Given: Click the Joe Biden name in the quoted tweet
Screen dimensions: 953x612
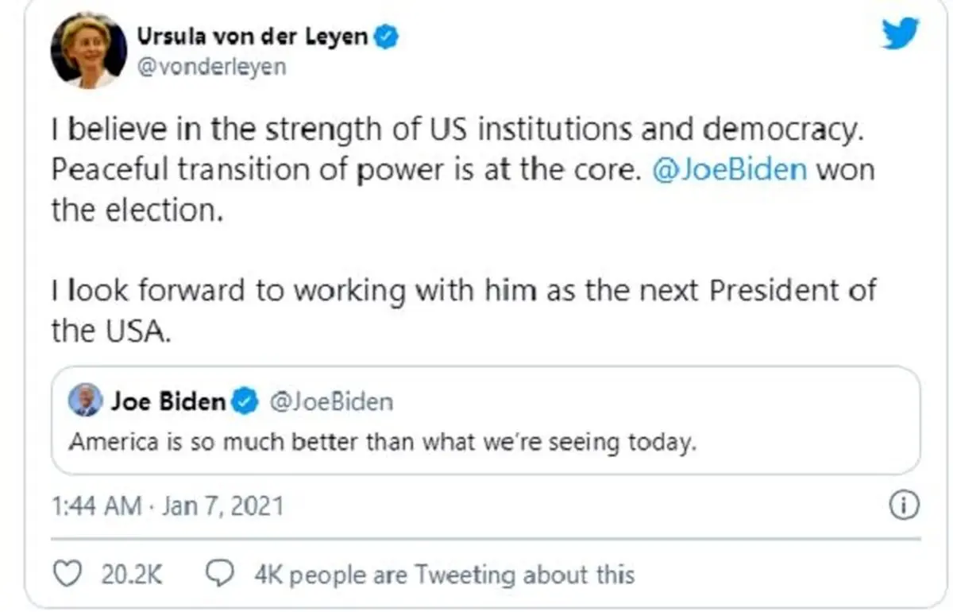Looking at the screenshot, I should [x=168, y=401].
